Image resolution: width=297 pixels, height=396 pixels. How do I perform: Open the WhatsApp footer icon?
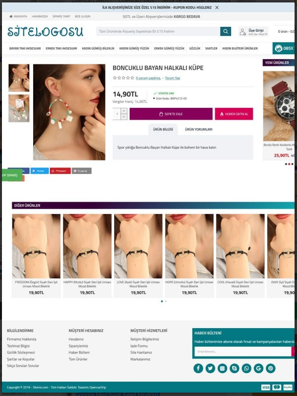click(x=246, y=368)
